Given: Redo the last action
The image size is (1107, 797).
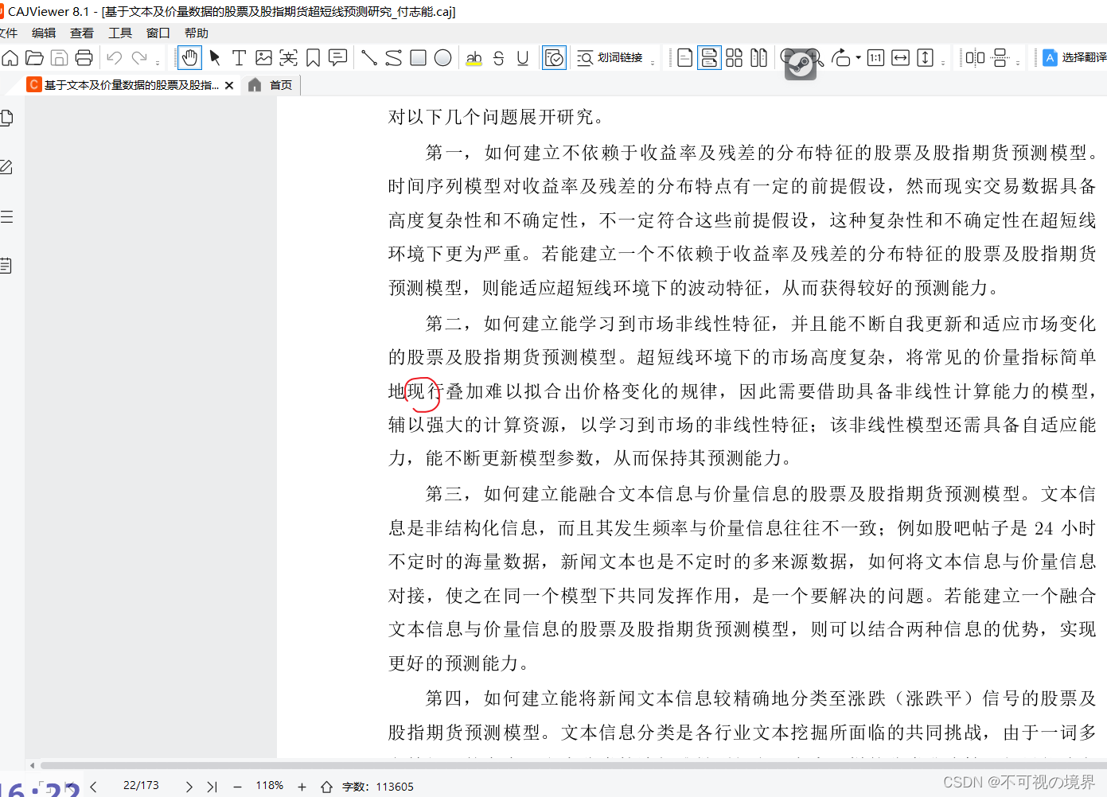Looking at the screenshot, I should point(139,58).
